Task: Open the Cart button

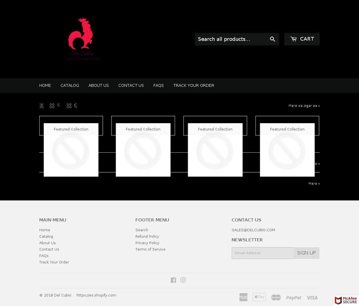Action: (302, 39)
